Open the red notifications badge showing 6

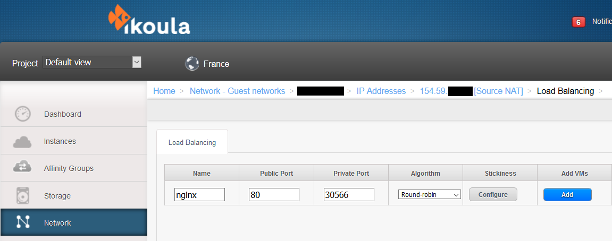(x=578, y=22)
